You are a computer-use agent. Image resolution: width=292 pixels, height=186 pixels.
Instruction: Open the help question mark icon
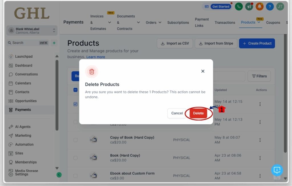[270, 7]
